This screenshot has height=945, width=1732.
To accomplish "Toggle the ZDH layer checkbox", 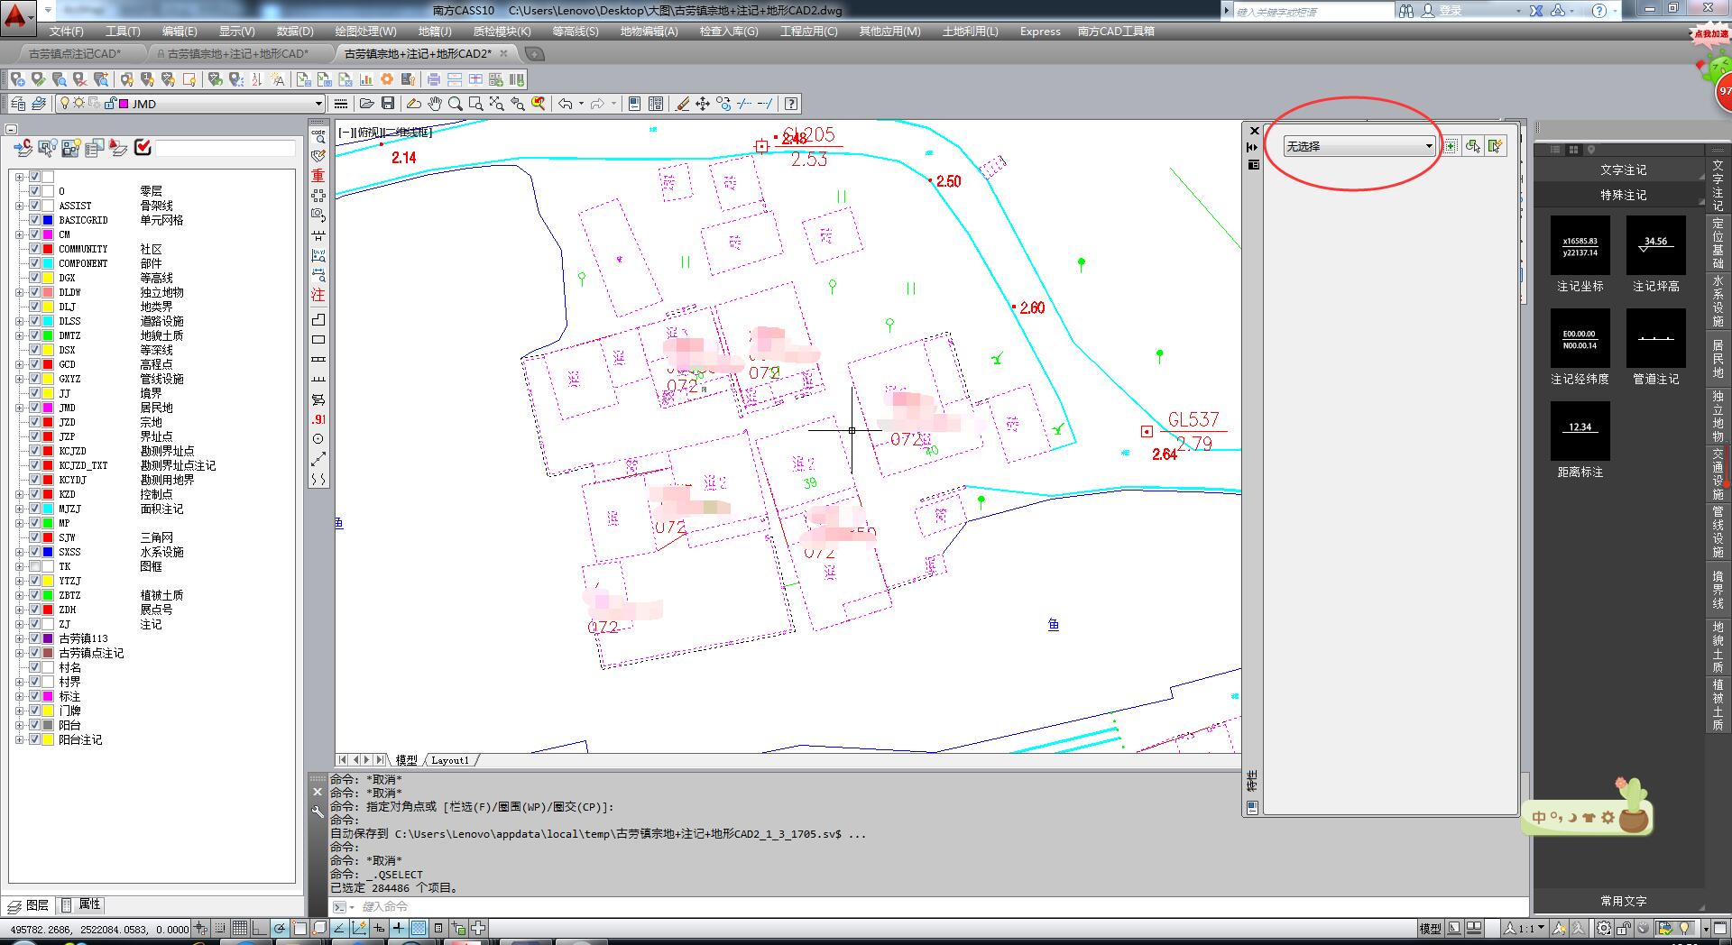I will point(35,610).
